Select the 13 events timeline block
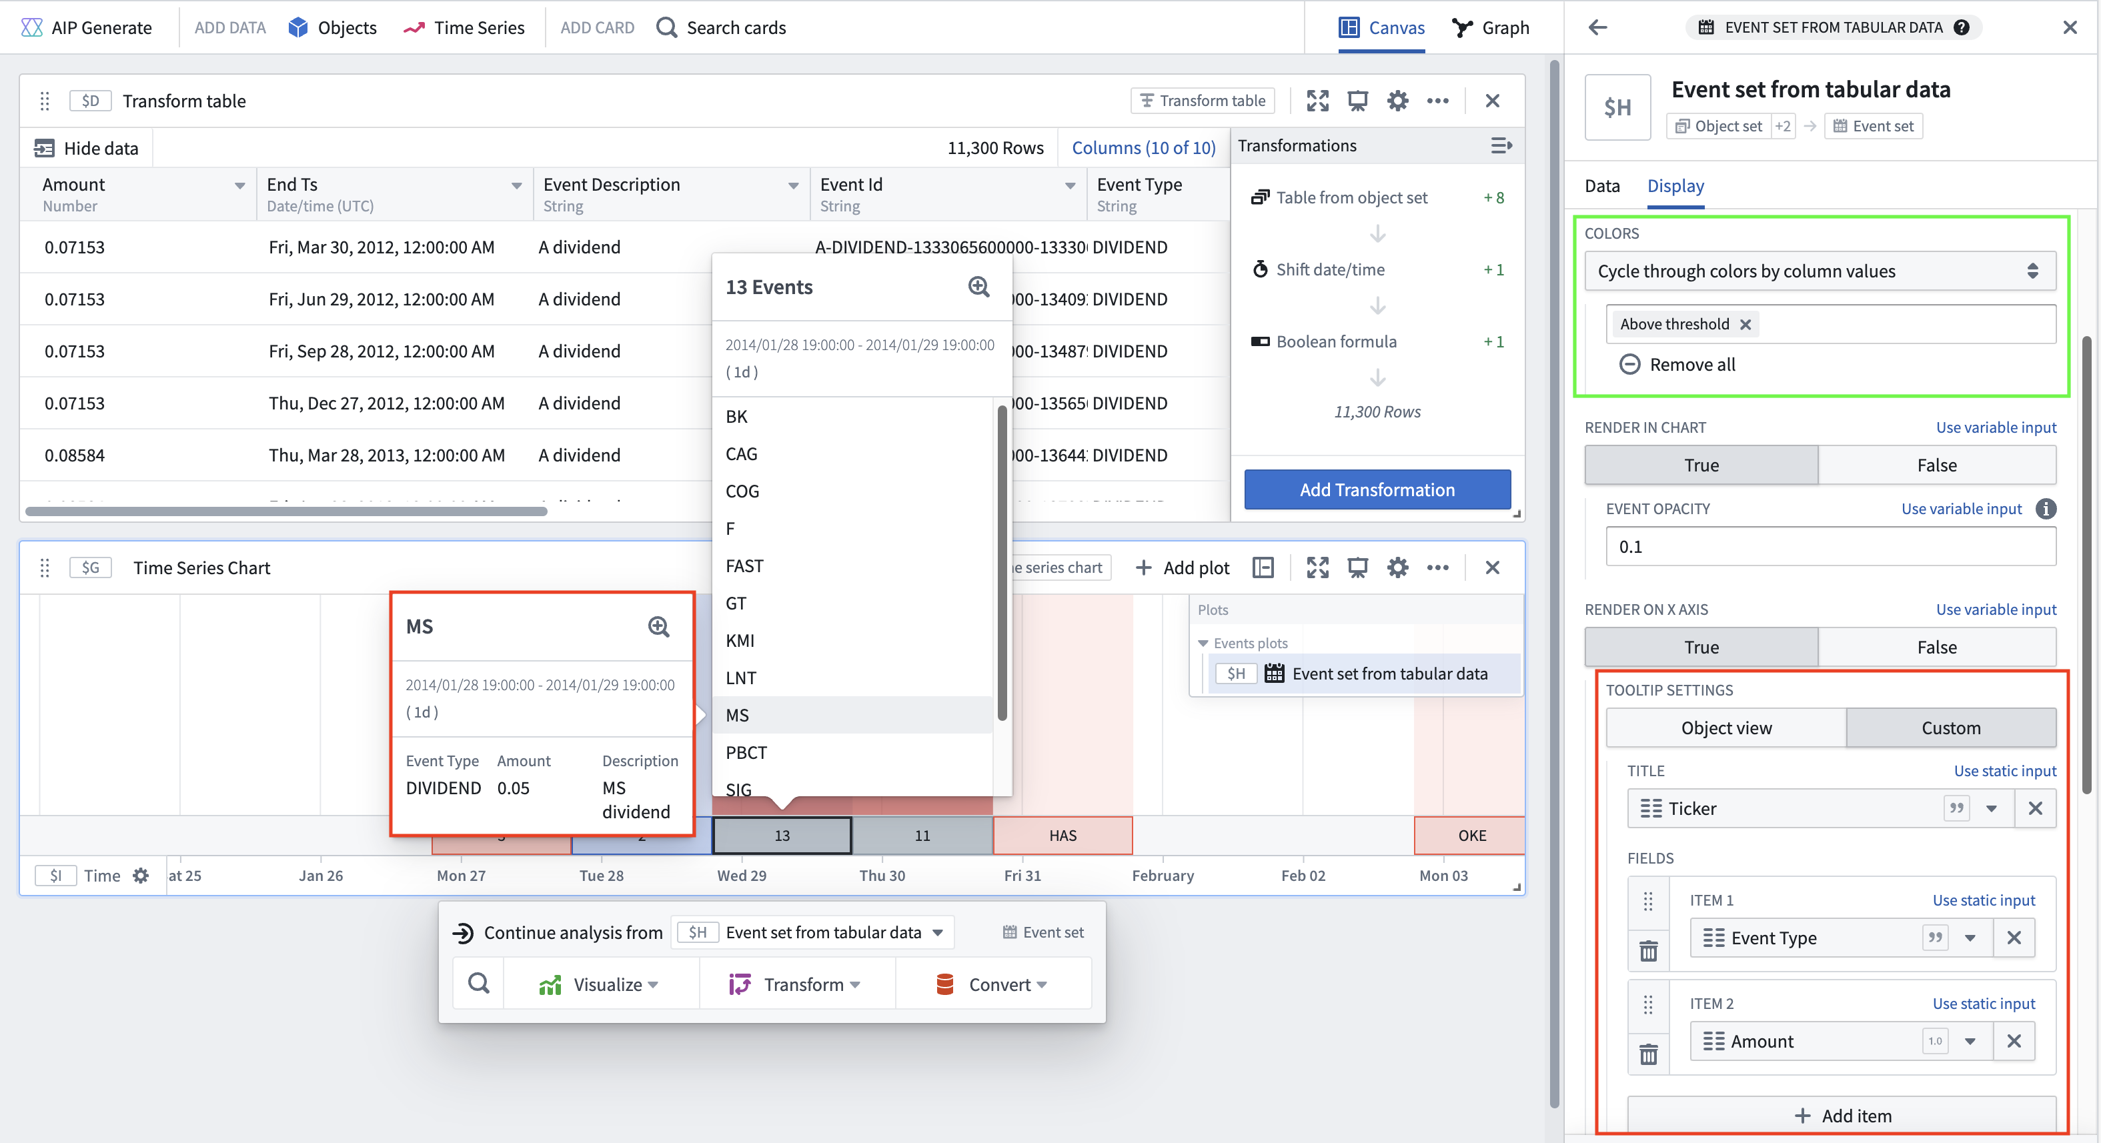 [x=781, y=835]
